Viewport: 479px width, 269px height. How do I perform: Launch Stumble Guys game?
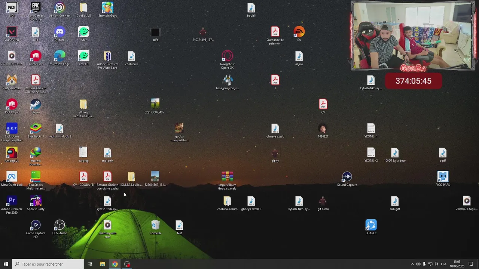coord(107,8)
